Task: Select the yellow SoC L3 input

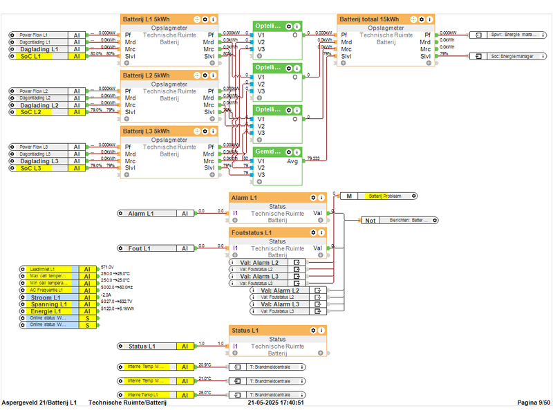Action: point(47,168)
